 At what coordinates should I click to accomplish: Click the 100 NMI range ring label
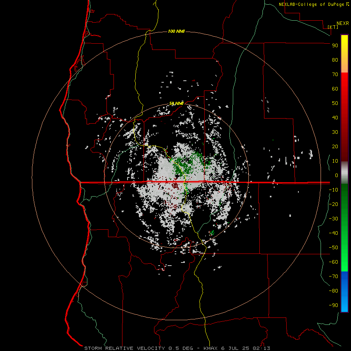(176, 31)
